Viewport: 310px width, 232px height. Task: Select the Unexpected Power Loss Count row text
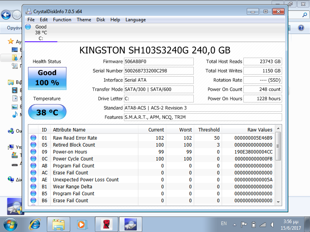(x=86, y=179)
